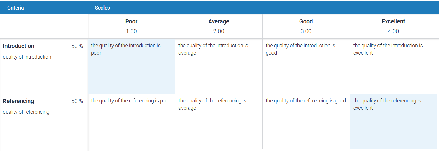Click the Scales header cell
Screen dimensions: 439x151
[x=263, y=8]
